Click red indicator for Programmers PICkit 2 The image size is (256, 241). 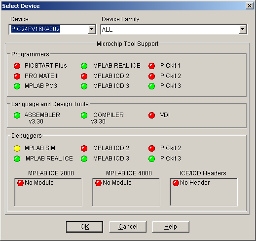click(152, 76)
